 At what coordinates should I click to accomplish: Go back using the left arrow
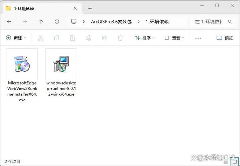coord(9,22)
